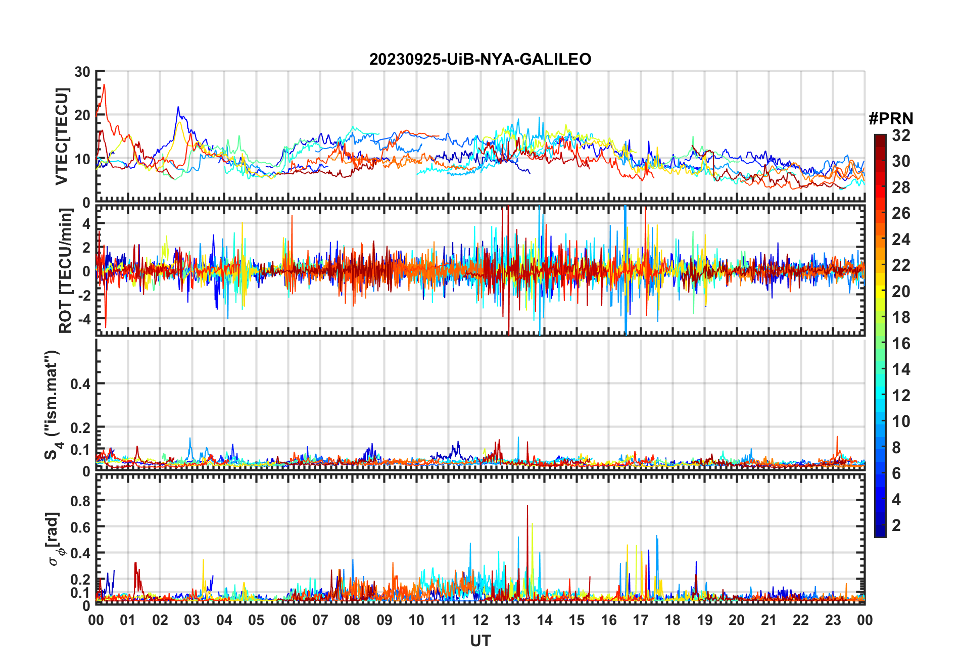Click the ROT [TECU/min] axis label
961x672 pixels.
(66, 271)
